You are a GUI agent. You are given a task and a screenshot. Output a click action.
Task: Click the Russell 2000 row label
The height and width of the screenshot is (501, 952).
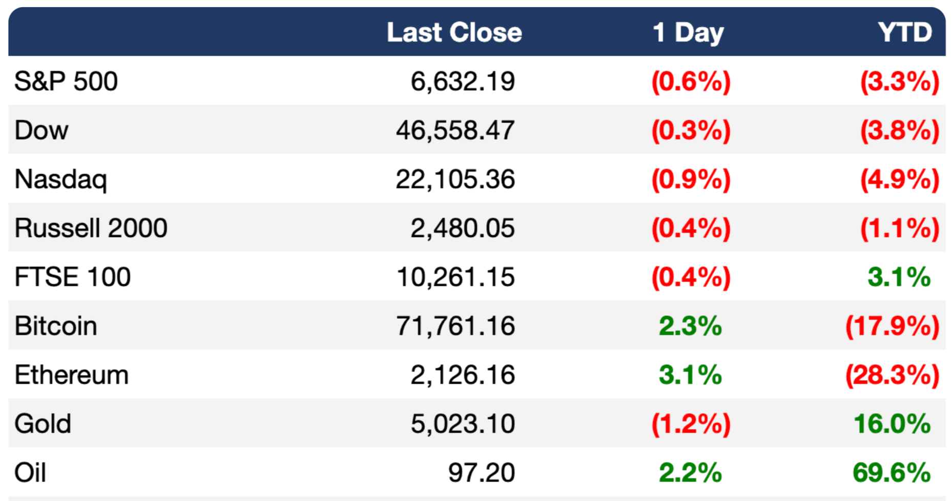click(x=91, y=228)
